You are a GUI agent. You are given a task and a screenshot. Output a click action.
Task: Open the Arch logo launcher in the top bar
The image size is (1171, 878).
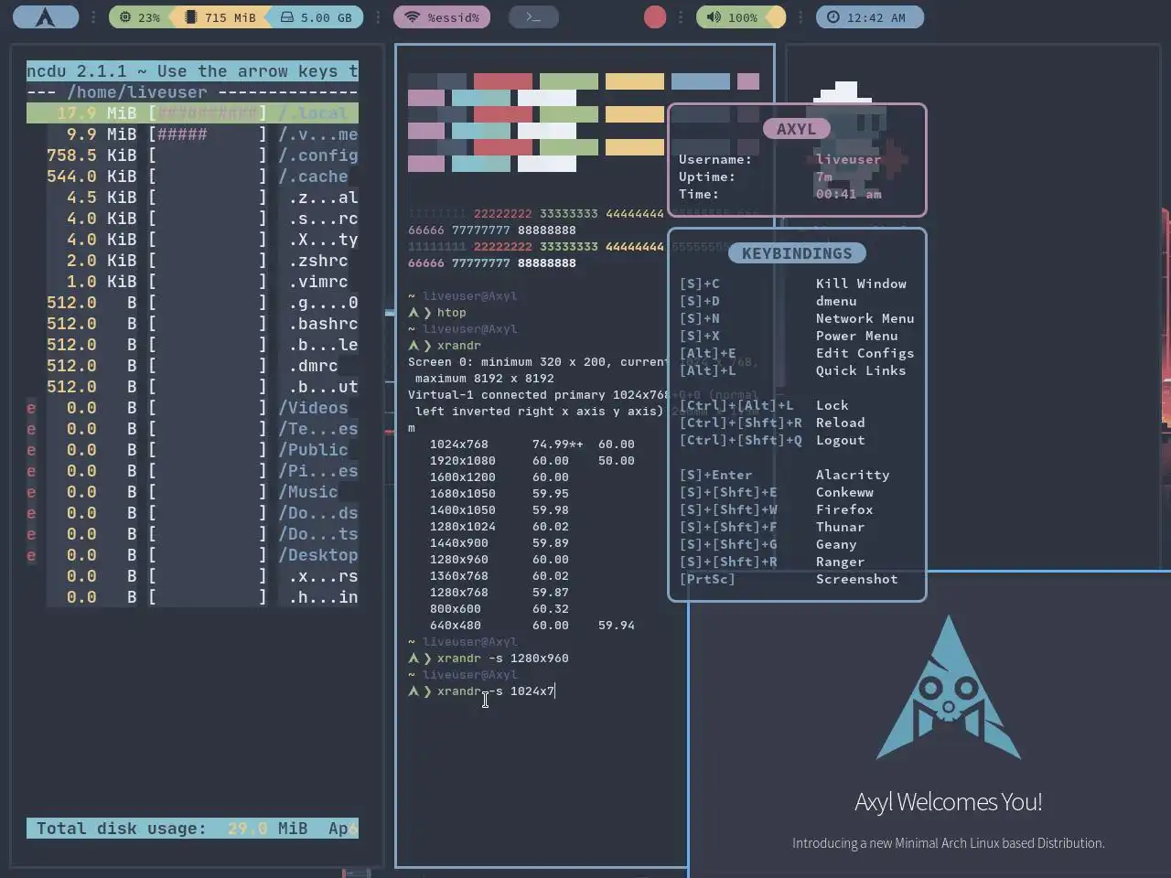tap(45, 17)
